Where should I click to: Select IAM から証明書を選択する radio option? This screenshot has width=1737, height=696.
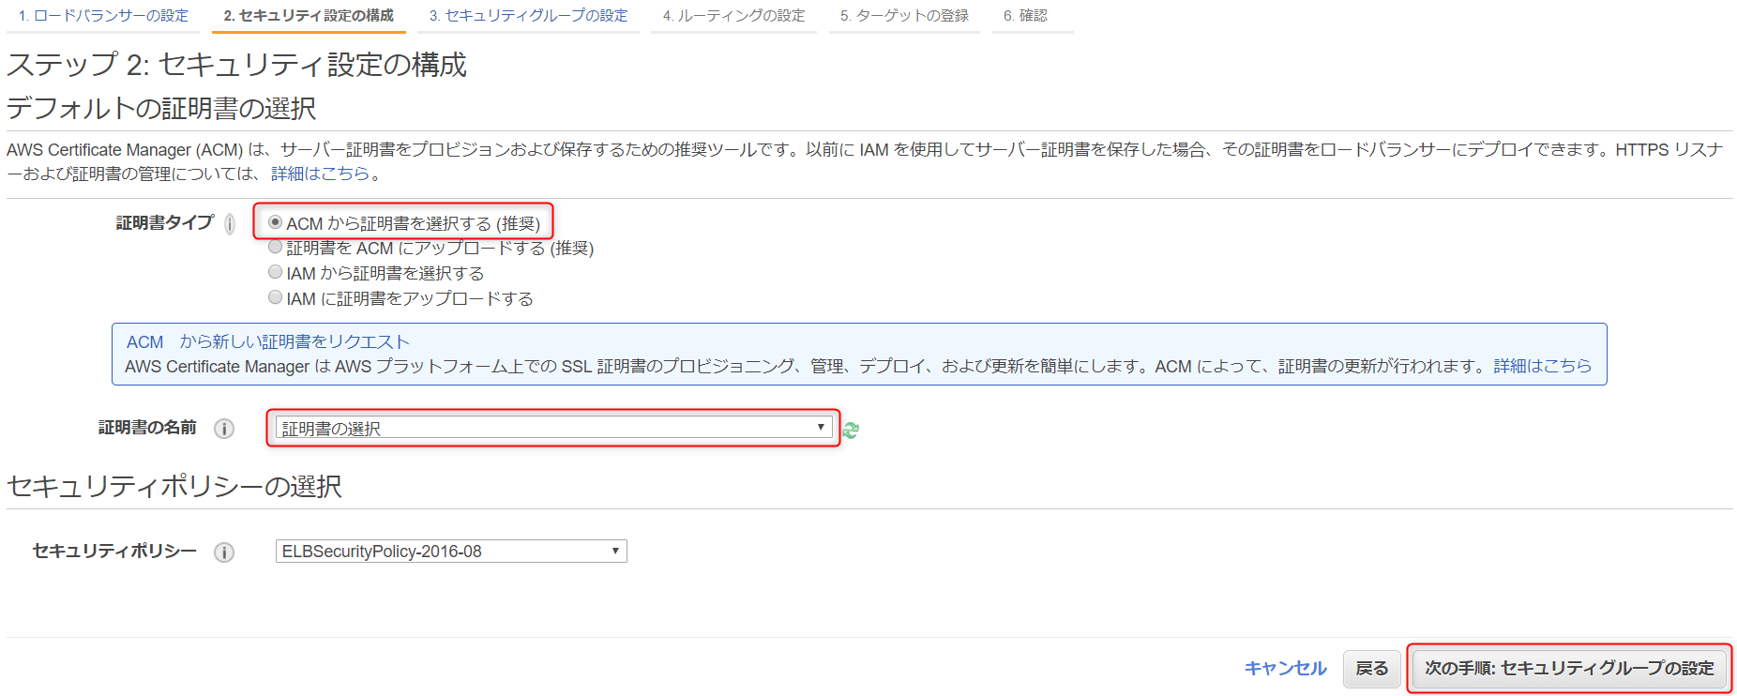click(275, 272)
